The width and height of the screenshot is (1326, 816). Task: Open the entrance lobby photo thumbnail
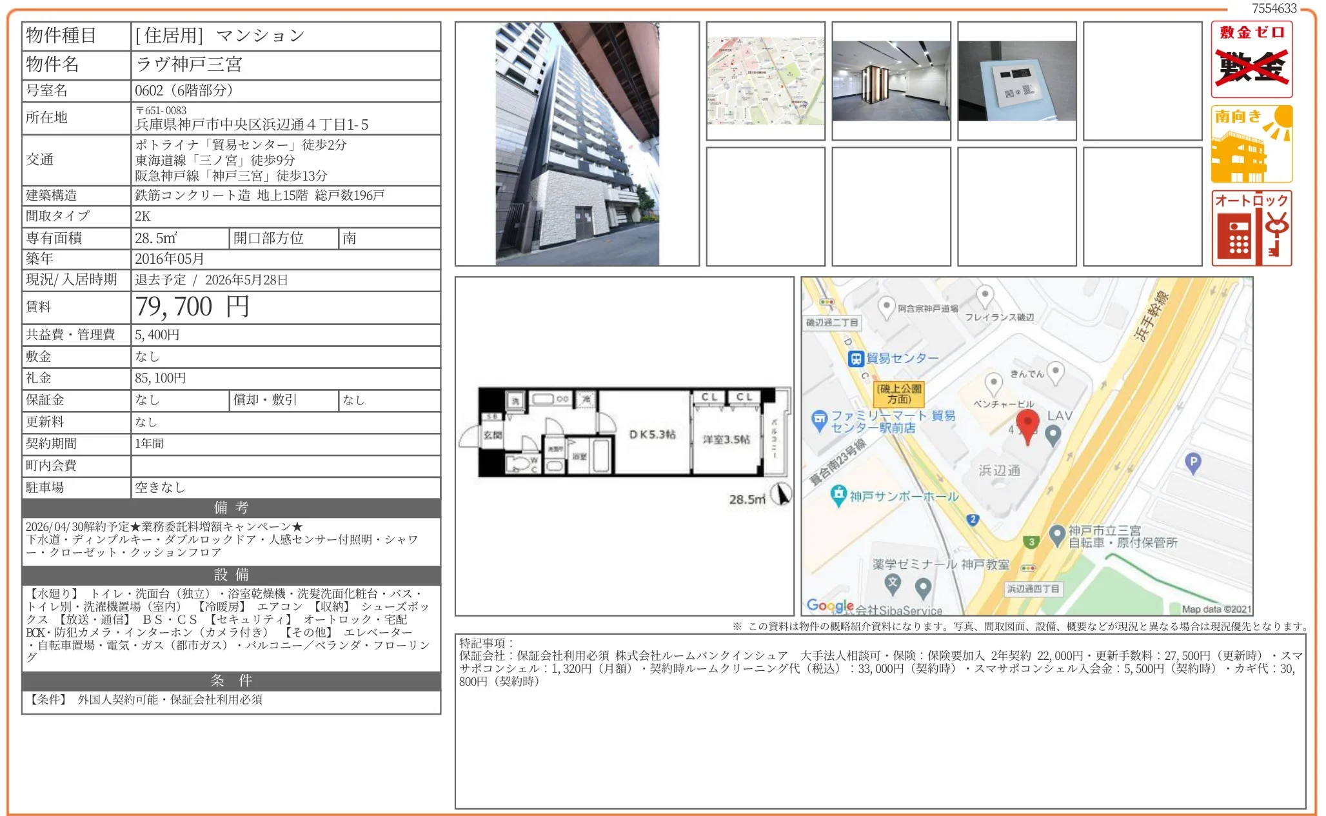click(x=891, y=81)
